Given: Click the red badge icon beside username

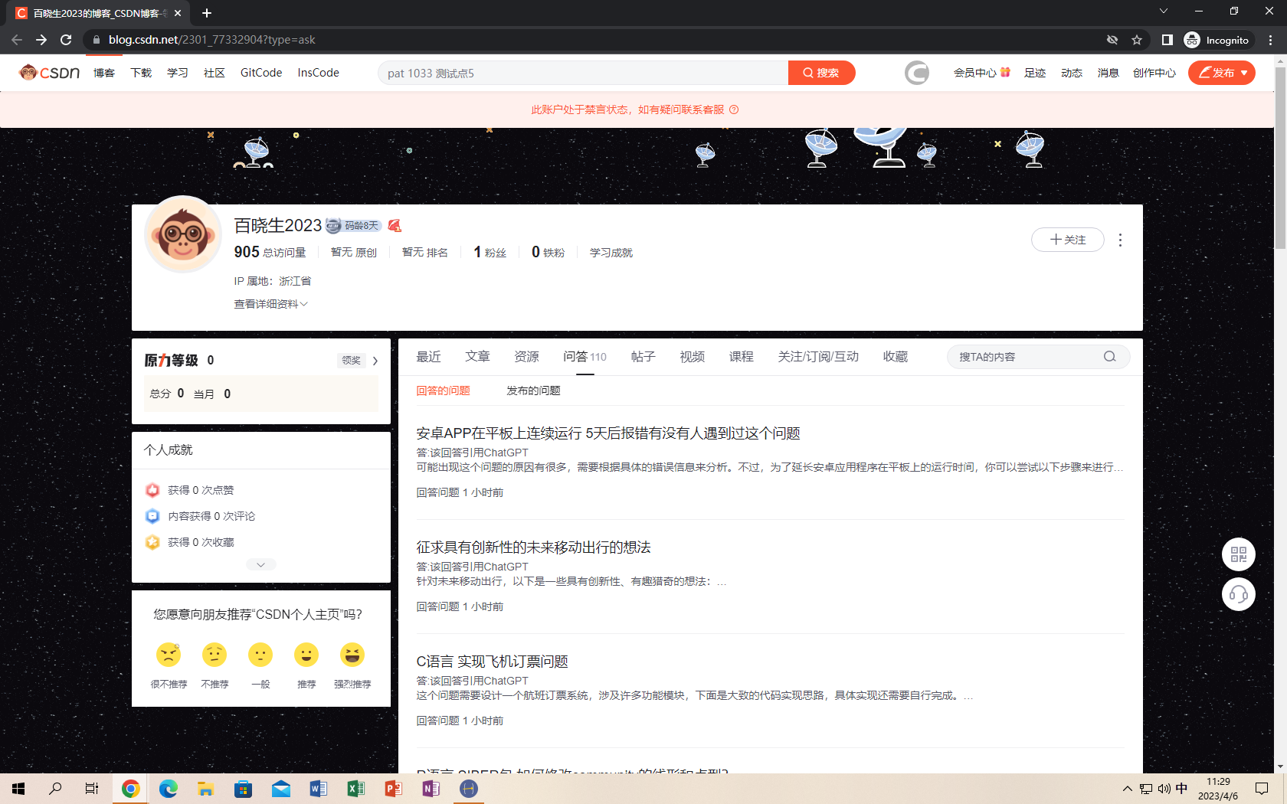Looking at the screenshot, I should (395, 226).
